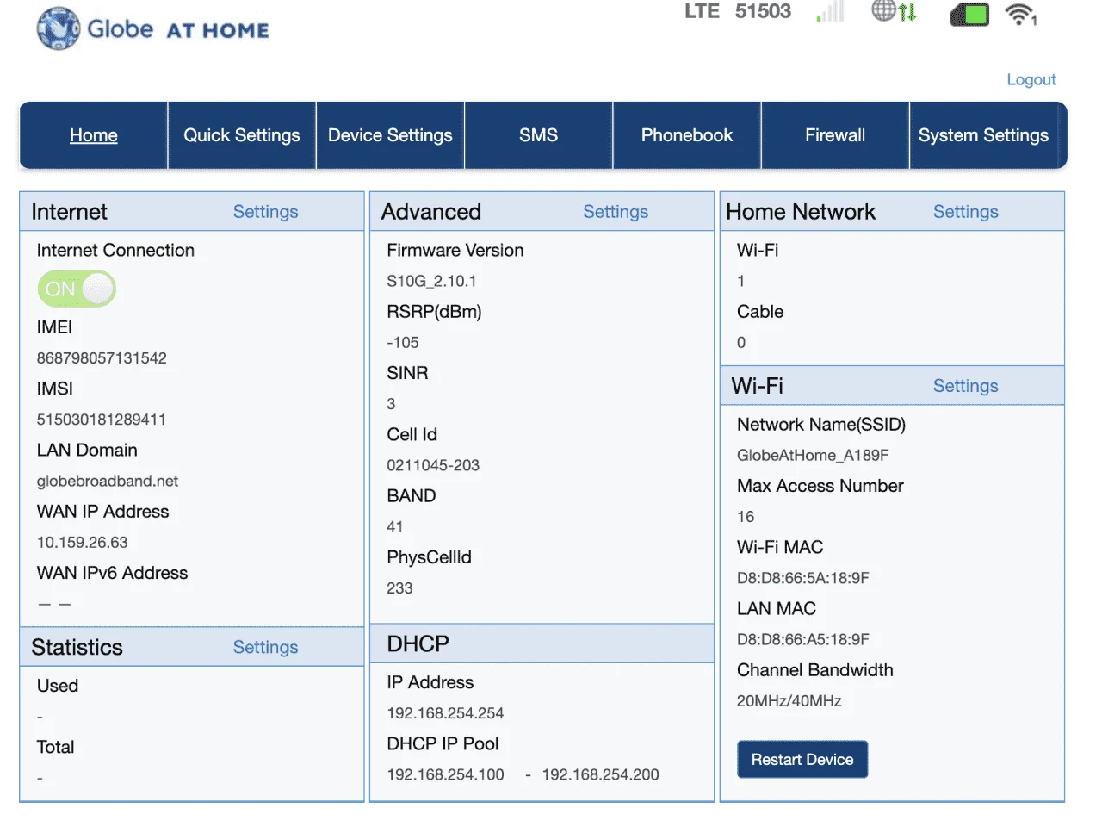Open Settings link in Wi-Fi panel
The height and width of the screenshot is (833, 1102).
tap(966, 386)
